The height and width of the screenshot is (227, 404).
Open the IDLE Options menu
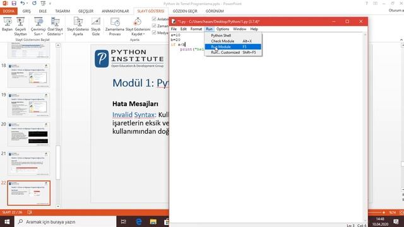pos(223,29)
